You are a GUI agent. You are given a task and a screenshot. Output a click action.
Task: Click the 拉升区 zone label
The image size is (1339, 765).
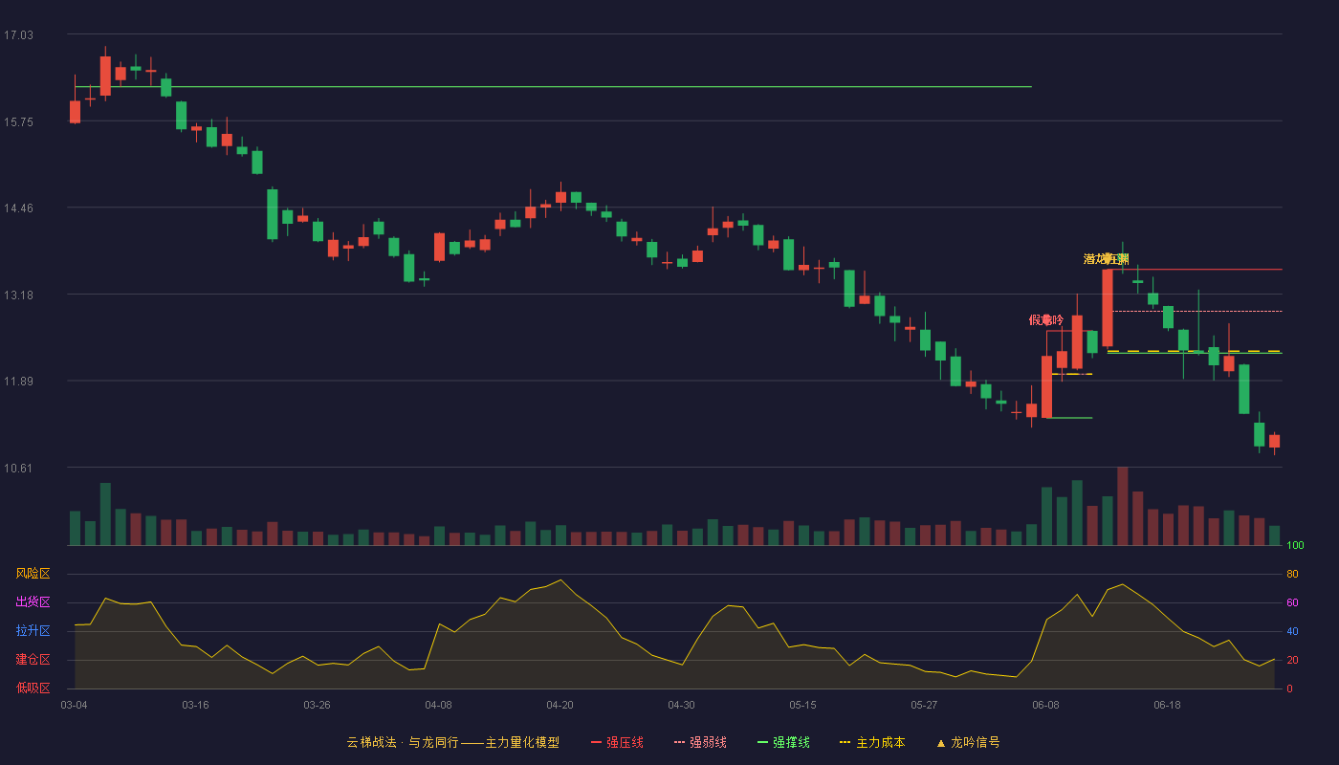[33, 631]
